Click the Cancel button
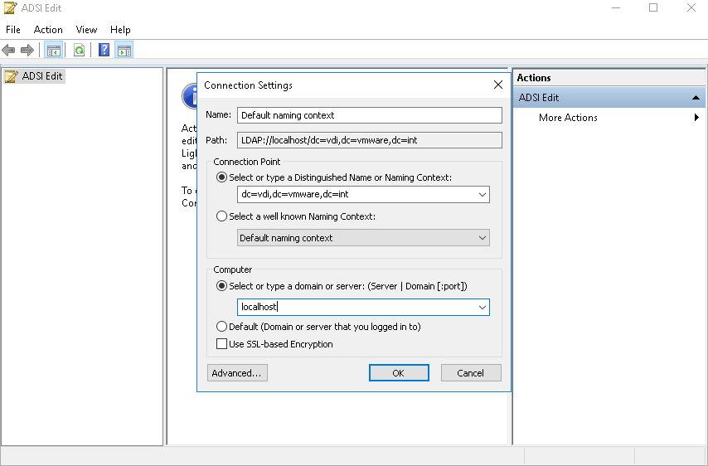This screenshot has width=708, height=466. point(471,373)
